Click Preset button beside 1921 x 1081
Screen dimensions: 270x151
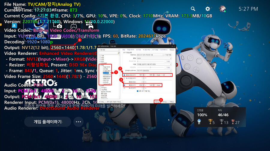pos(158,75)
